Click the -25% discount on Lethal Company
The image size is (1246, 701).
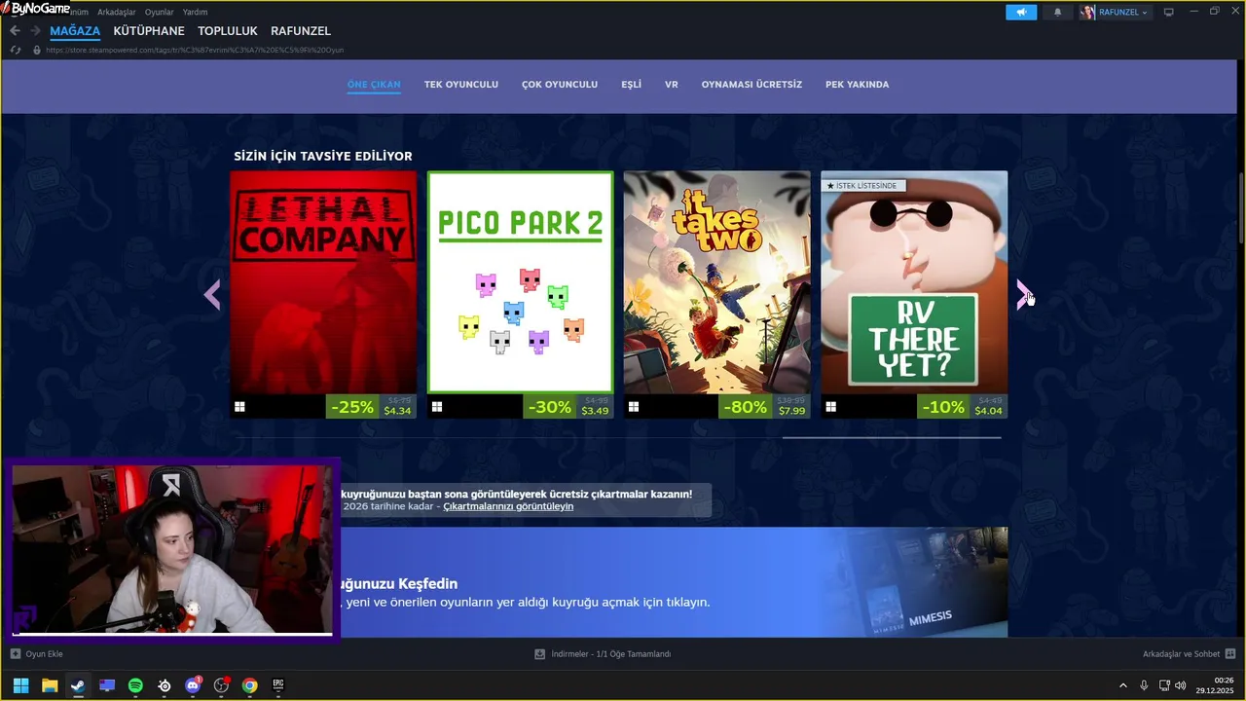click(x=352, y=407)
